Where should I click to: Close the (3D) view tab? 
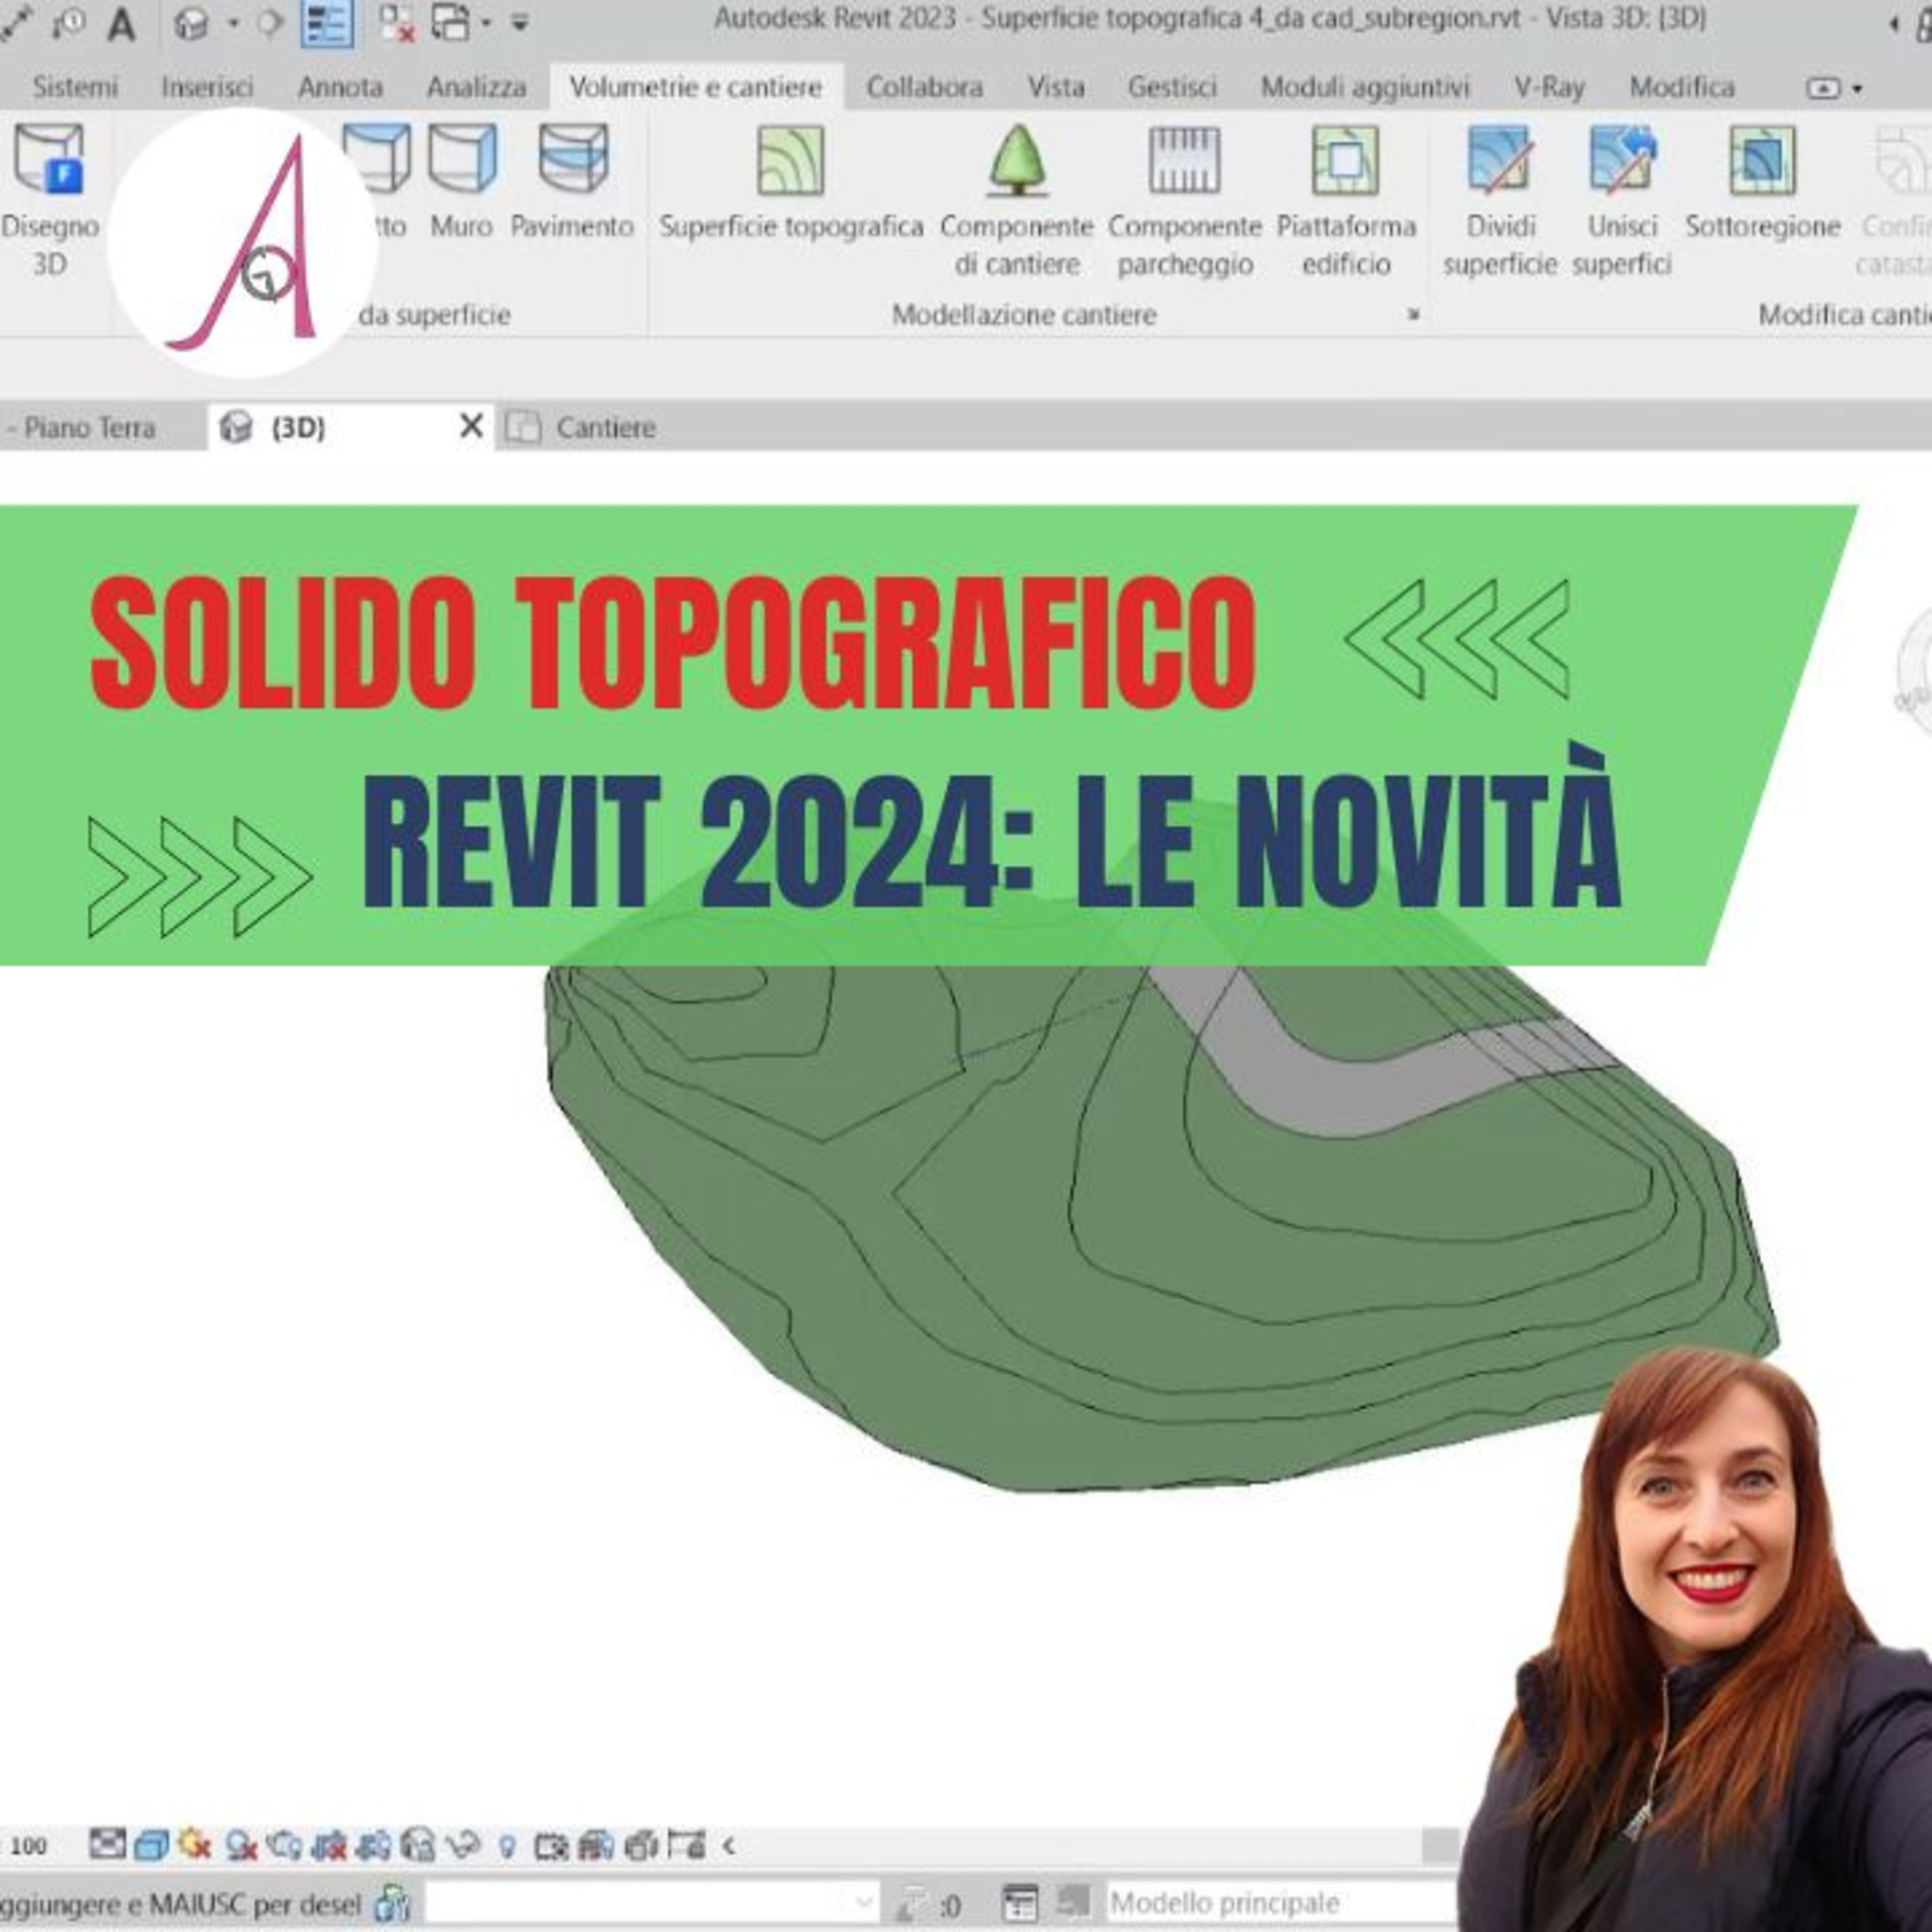471,426
